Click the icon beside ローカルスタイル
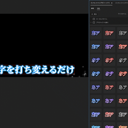 click(94, 19)
